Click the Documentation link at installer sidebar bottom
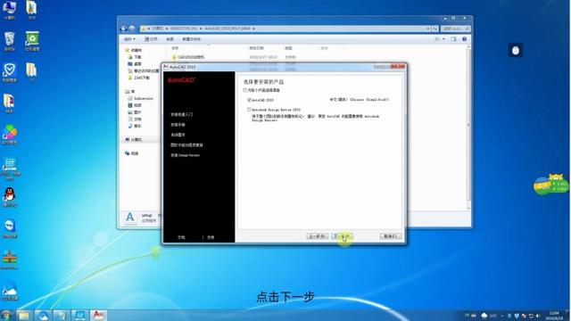Image resolution: width=571 pixels, height=321 pixels. point(181,237)
